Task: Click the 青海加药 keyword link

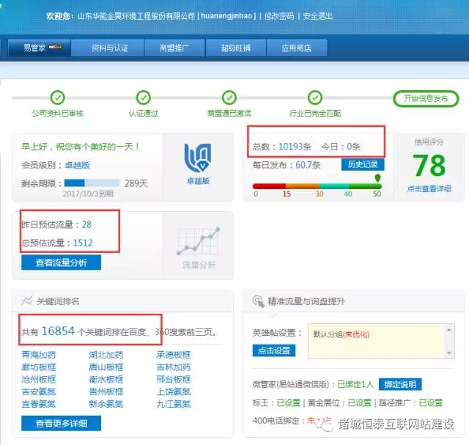Action: point(38,356)
